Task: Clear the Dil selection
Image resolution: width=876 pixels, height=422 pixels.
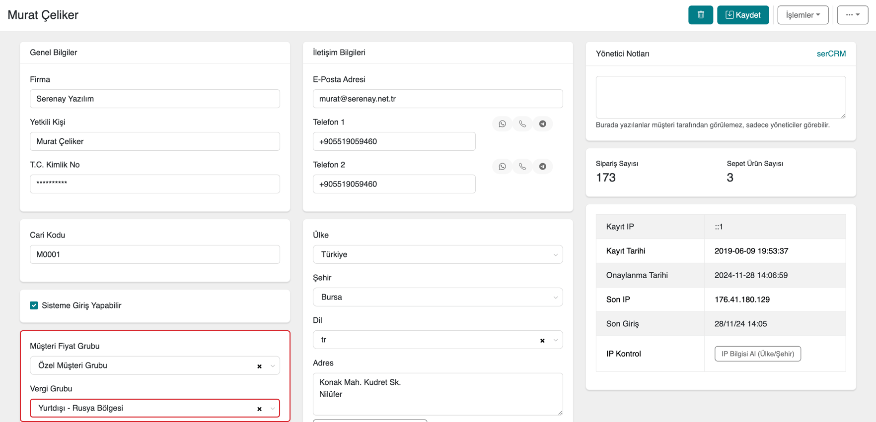Action: pos(542,341)
